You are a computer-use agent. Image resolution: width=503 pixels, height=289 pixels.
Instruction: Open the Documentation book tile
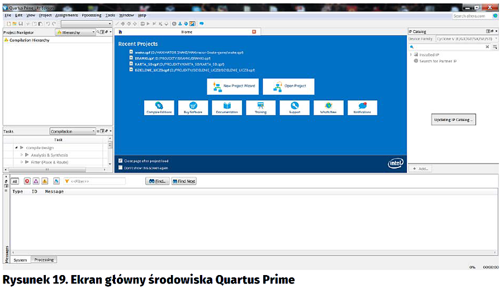coord(227,107)
